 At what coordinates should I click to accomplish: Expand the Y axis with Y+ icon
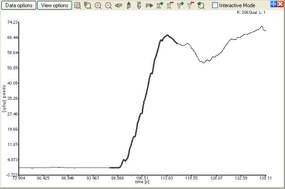180,6
